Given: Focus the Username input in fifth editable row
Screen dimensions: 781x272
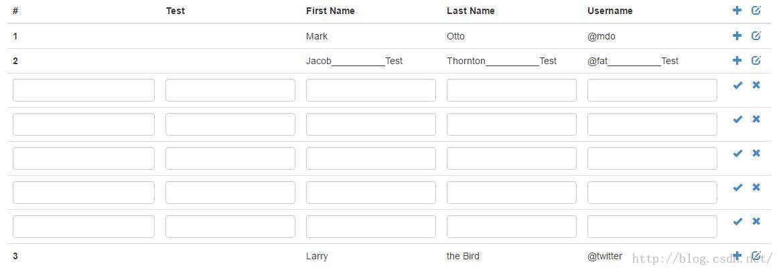Looking at the screenshot, I should click(652, 227).
